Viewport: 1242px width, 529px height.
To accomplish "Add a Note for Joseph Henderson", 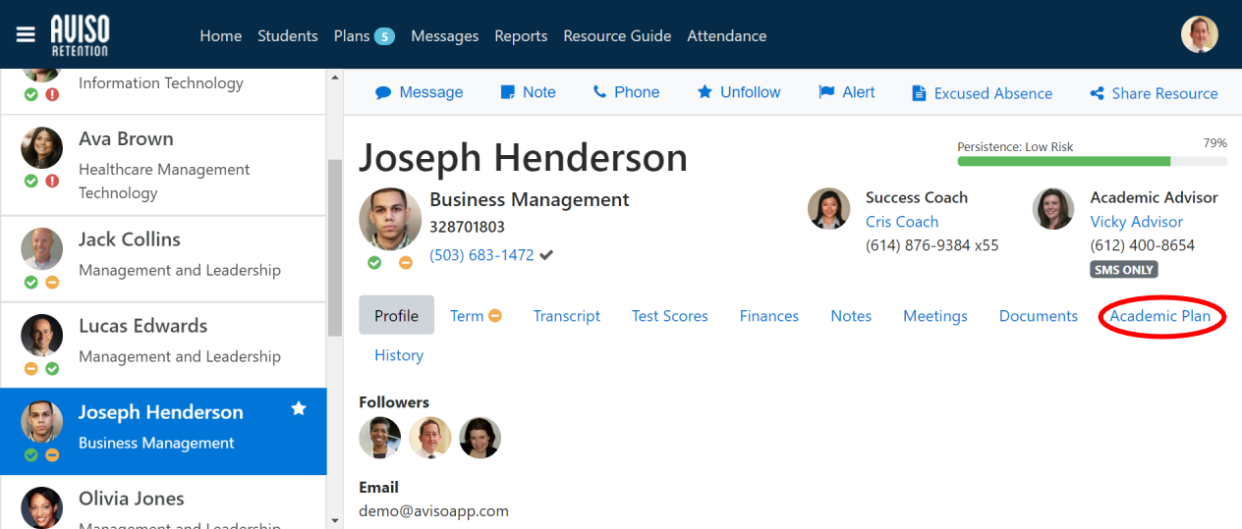I will 529,92.
